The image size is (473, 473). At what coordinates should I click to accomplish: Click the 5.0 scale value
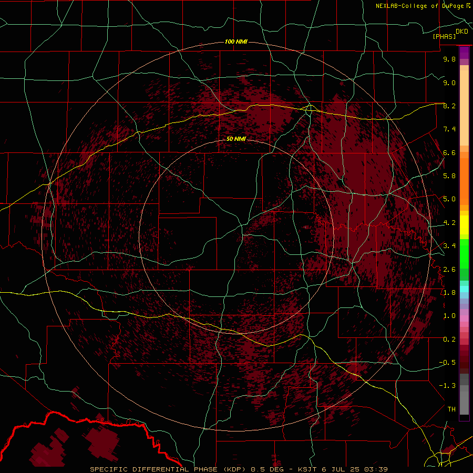point(449,199)
